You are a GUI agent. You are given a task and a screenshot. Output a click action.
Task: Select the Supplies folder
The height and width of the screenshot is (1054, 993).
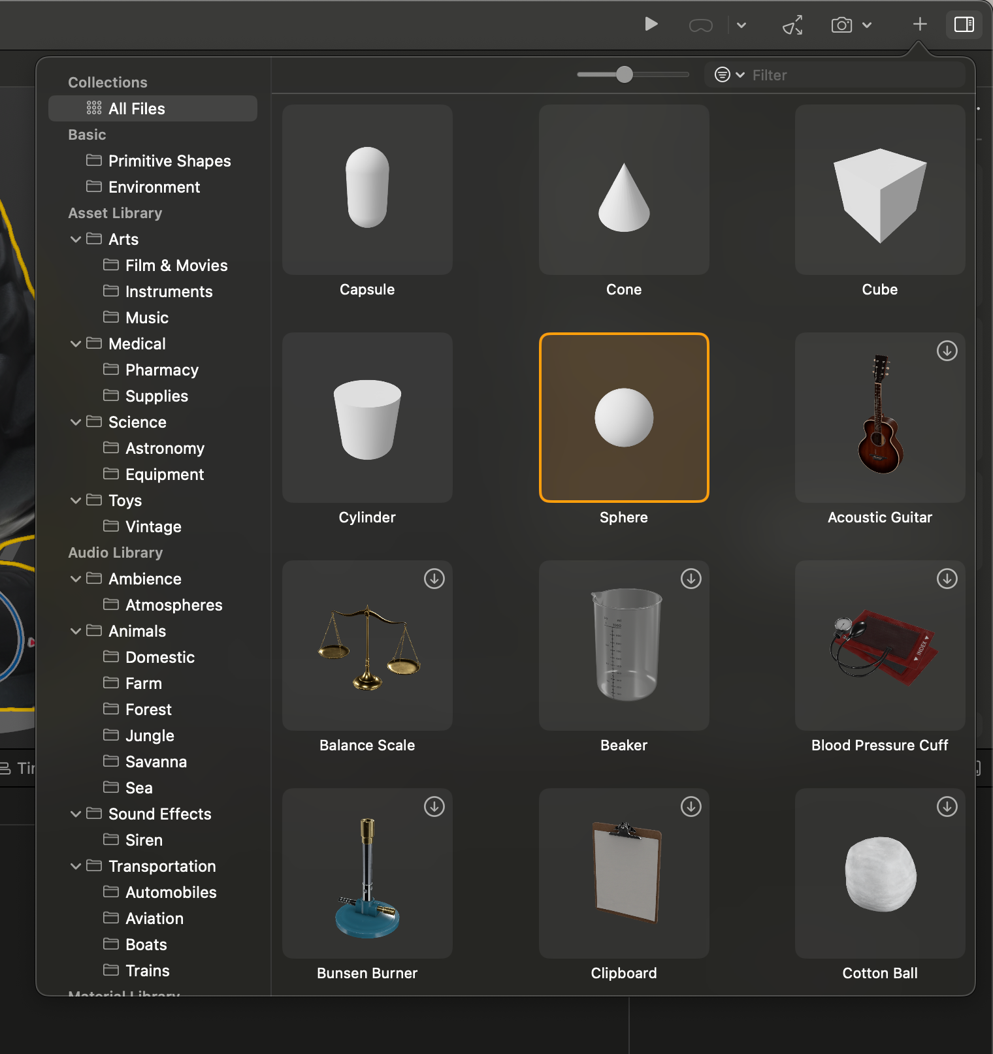tap(146, 396)
